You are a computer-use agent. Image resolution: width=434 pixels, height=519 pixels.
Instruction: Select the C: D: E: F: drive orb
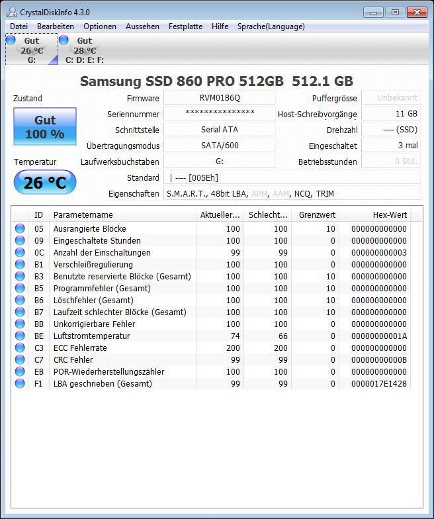tap(64, 40)
